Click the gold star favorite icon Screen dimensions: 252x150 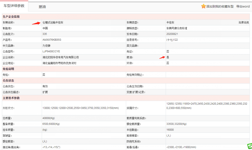click(204, 6)
